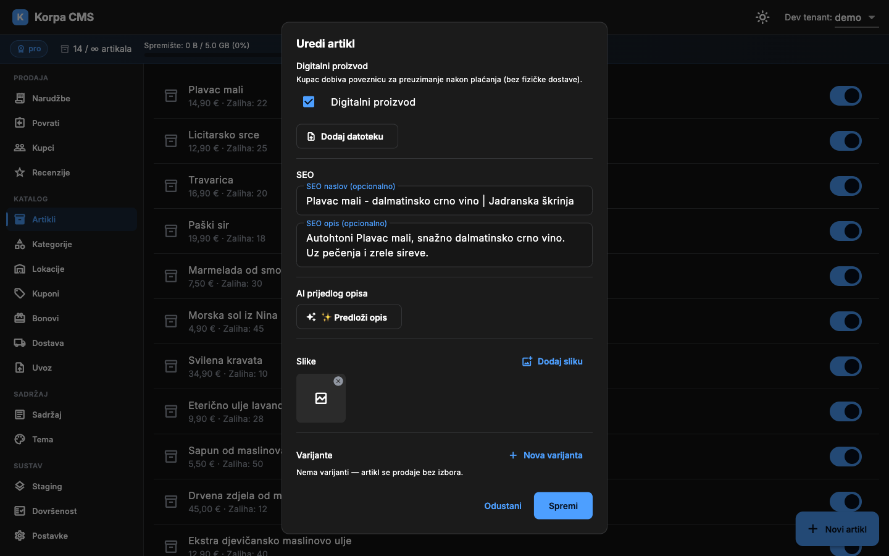Toggle the light/dark theme sun icon
This screenshot has width=889, height=556.
762,17
